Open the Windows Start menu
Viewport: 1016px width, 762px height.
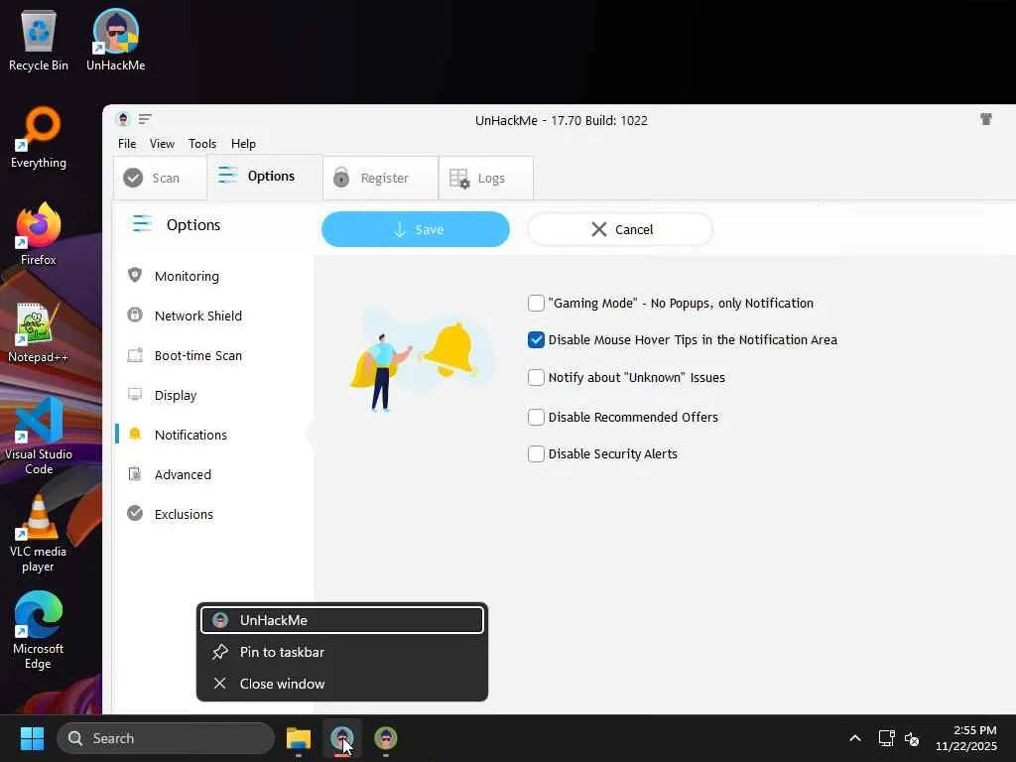pyautogui.click(x=32, y=738)
